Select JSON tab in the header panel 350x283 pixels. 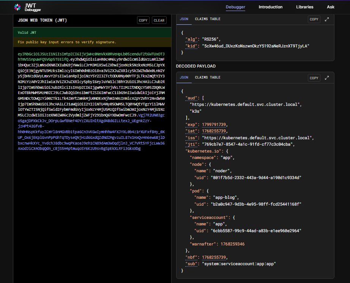(184, 19)
